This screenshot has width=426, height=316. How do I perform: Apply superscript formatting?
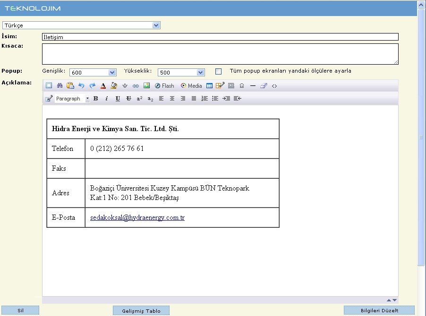pos(139,99)
